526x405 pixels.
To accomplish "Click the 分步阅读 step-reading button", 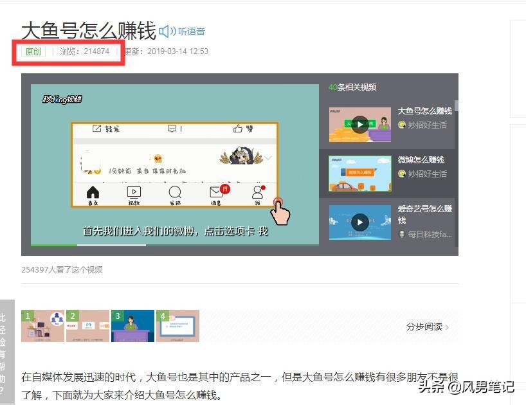I will click(426, 327).
